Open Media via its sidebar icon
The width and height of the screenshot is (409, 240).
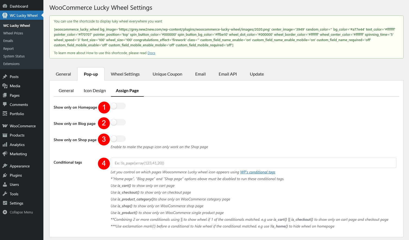tap(5, 86)
